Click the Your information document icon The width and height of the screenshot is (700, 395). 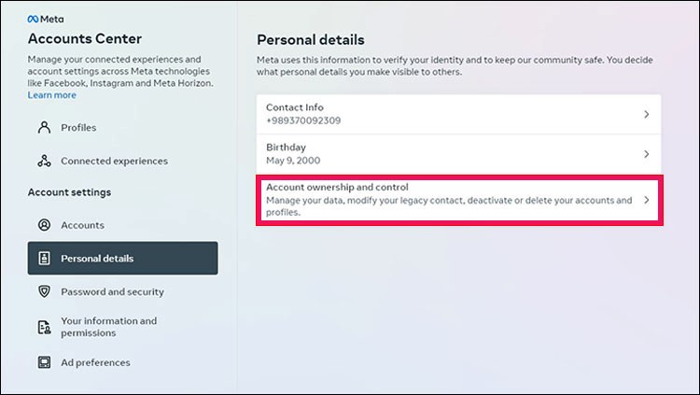click(44, 327)
